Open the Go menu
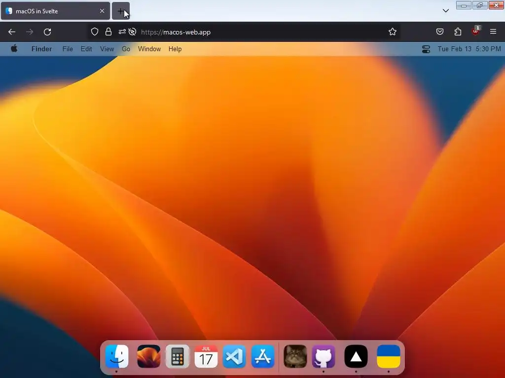The width and height of the screenshot is (505, 378). coord(126,49)
